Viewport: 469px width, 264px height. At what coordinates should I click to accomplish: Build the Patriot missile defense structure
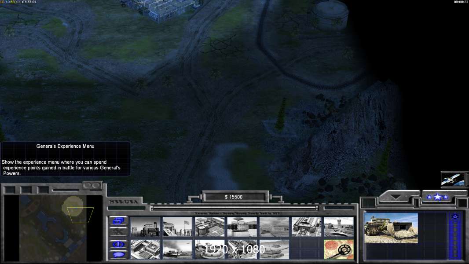[242, 227]
